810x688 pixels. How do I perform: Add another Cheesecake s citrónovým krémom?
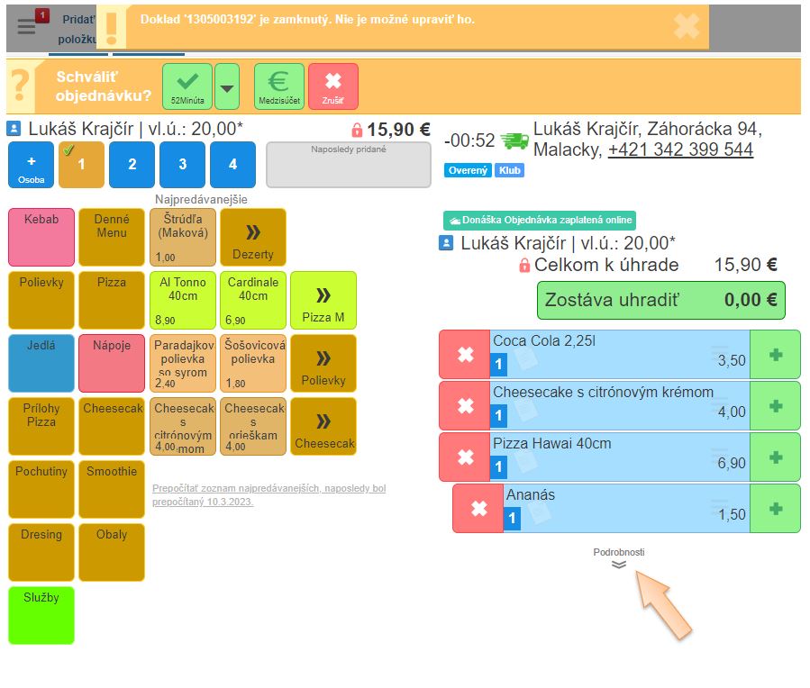775,406
